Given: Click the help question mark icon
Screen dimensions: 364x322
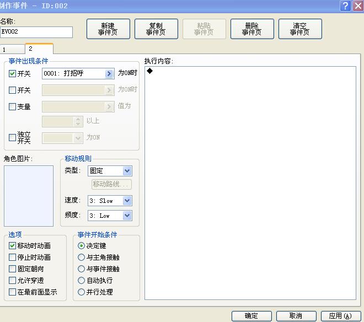Looking at the screenshot, I should tap(345, 6).
